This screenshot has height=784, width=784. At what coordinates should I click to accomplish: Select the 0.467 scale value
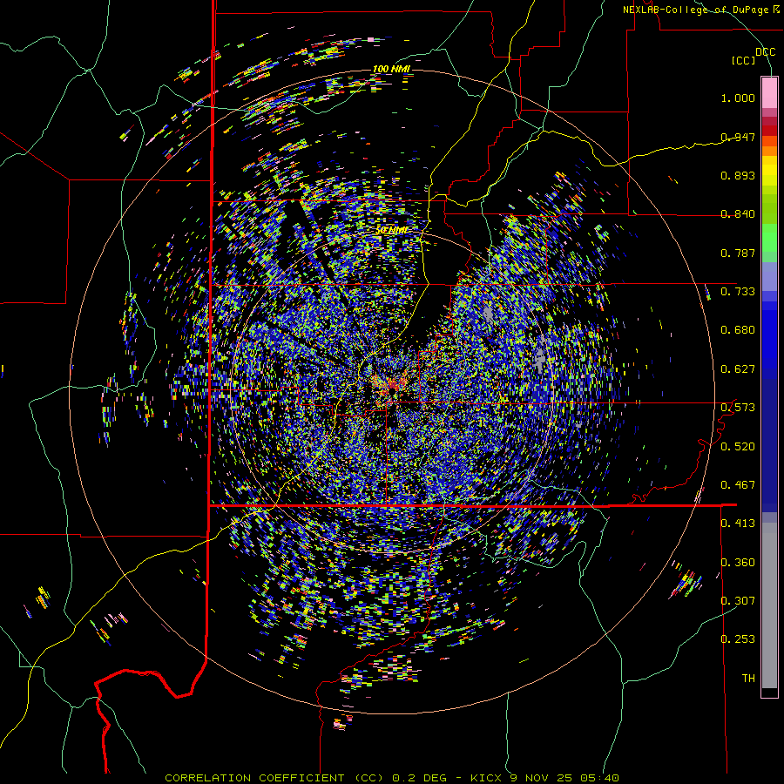[738, 485]
